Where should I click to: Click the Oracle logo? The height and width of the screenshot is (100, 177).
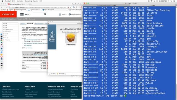tap(8, 14)
